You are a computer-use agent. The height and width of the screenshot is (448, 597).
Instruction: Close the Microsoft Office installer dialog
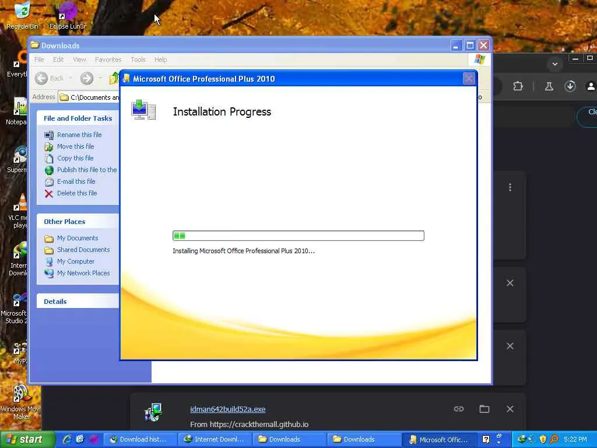(x=469, y=79)
